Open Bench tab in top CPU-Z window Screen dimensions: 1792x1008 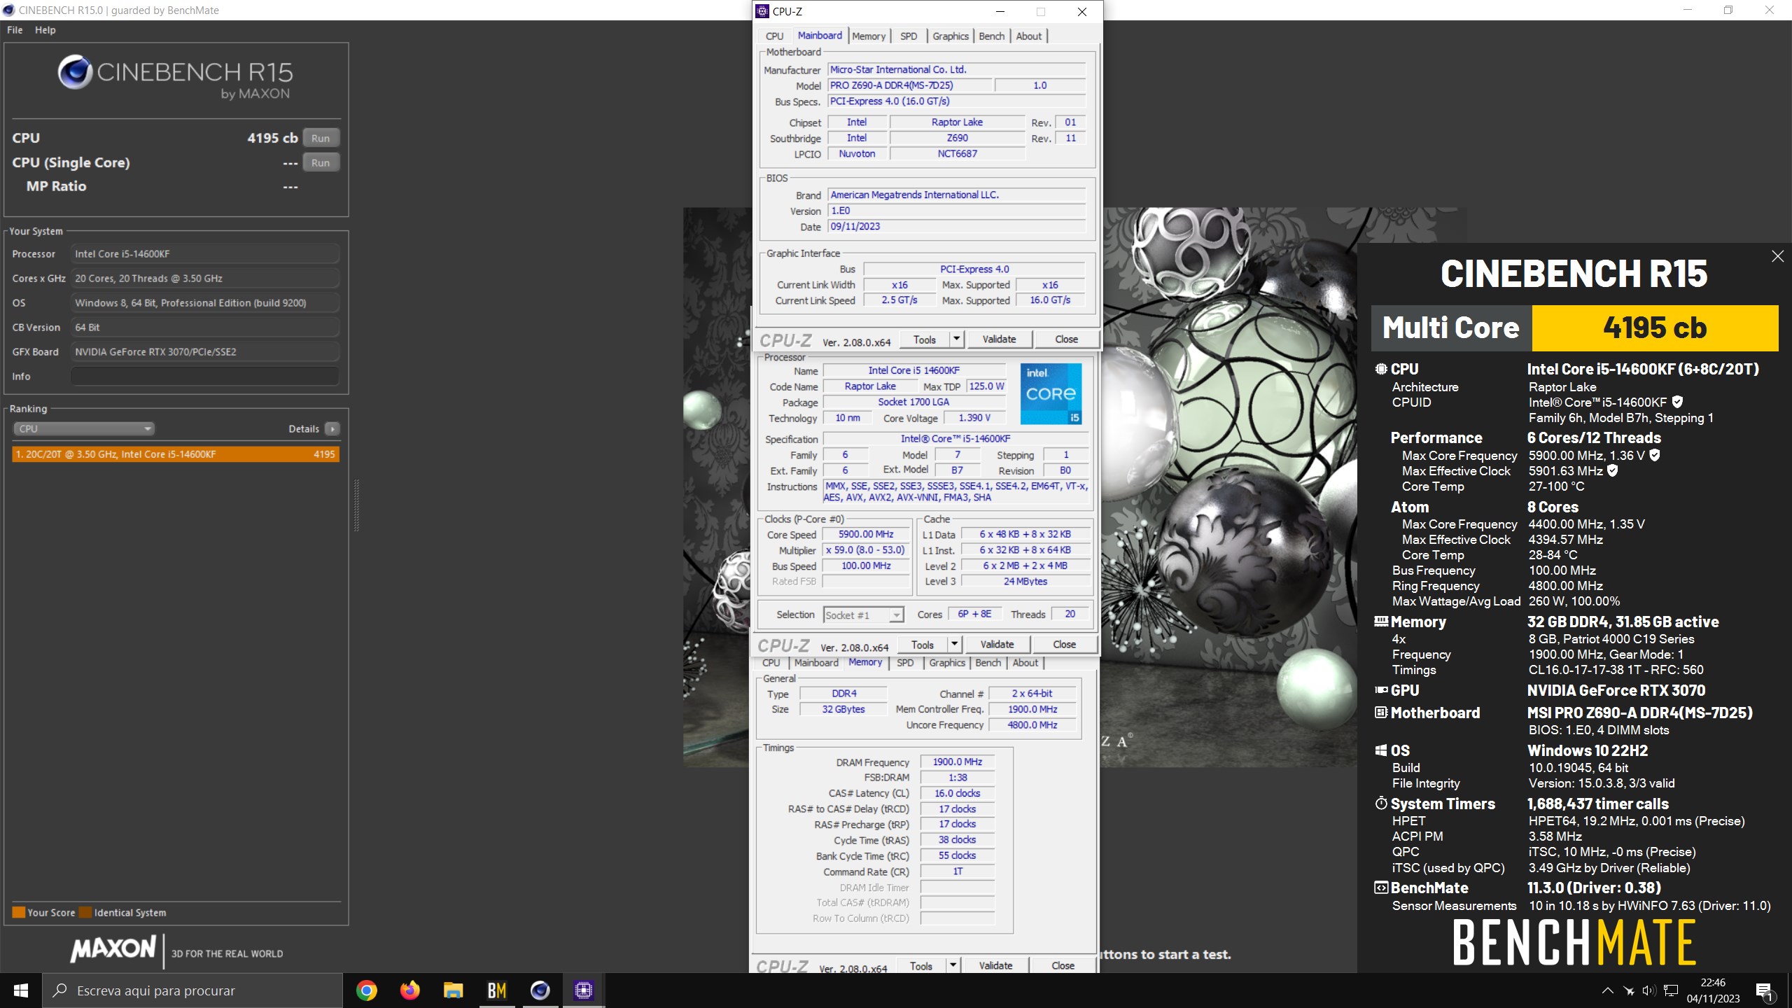(991, 36)
